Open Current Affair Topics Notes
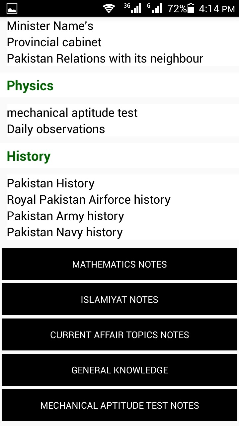The height and width of the screenshot is (426, 239). tap(119, 335)
